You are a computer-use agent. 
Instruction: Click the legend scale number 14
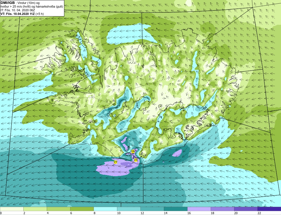coord(166,213)
